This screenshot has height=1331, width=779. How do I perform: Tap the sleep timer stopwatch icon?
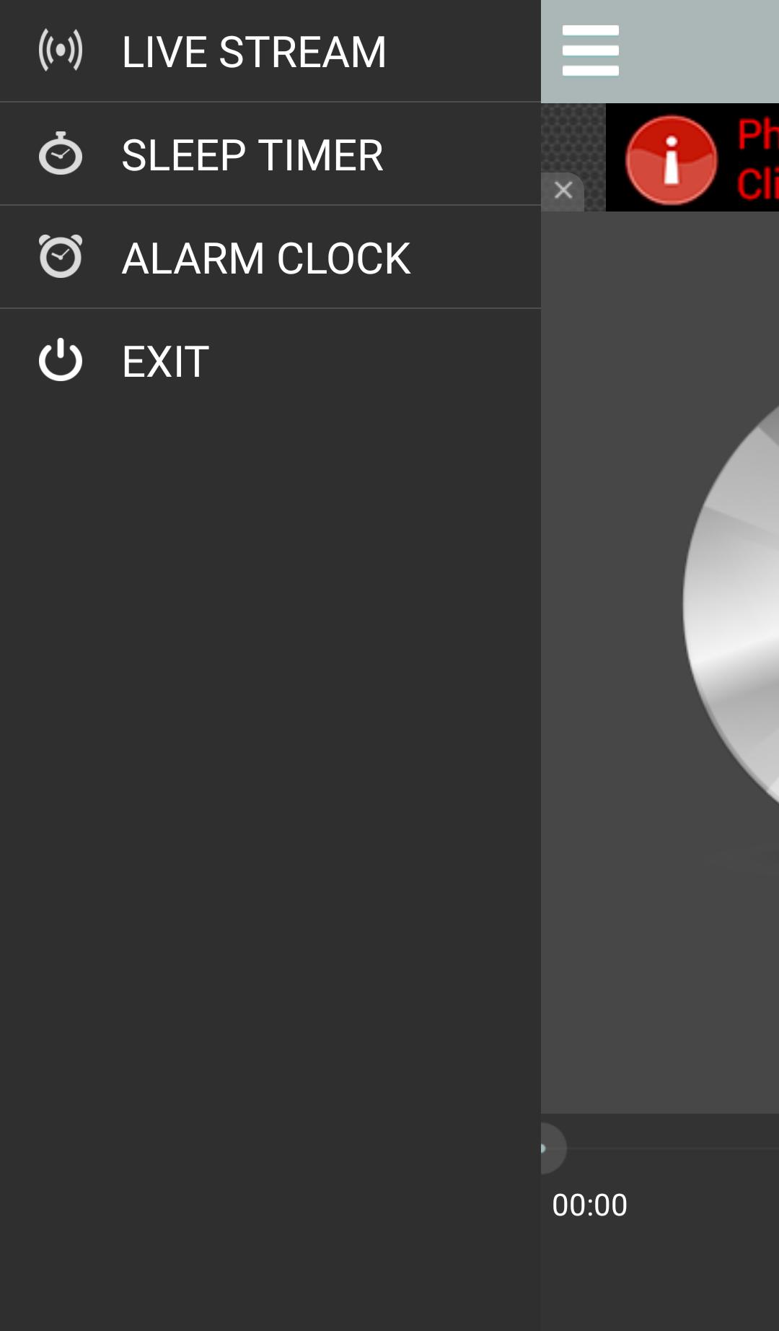(x=61, y=153)
